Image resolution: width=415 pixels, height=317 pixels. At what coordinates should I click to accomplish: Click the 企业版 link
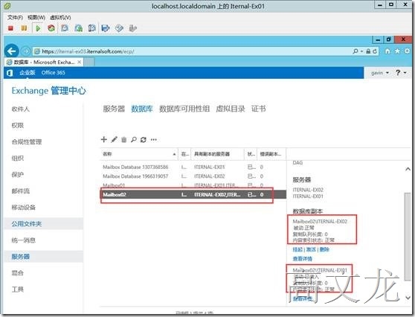click(28, 73)
